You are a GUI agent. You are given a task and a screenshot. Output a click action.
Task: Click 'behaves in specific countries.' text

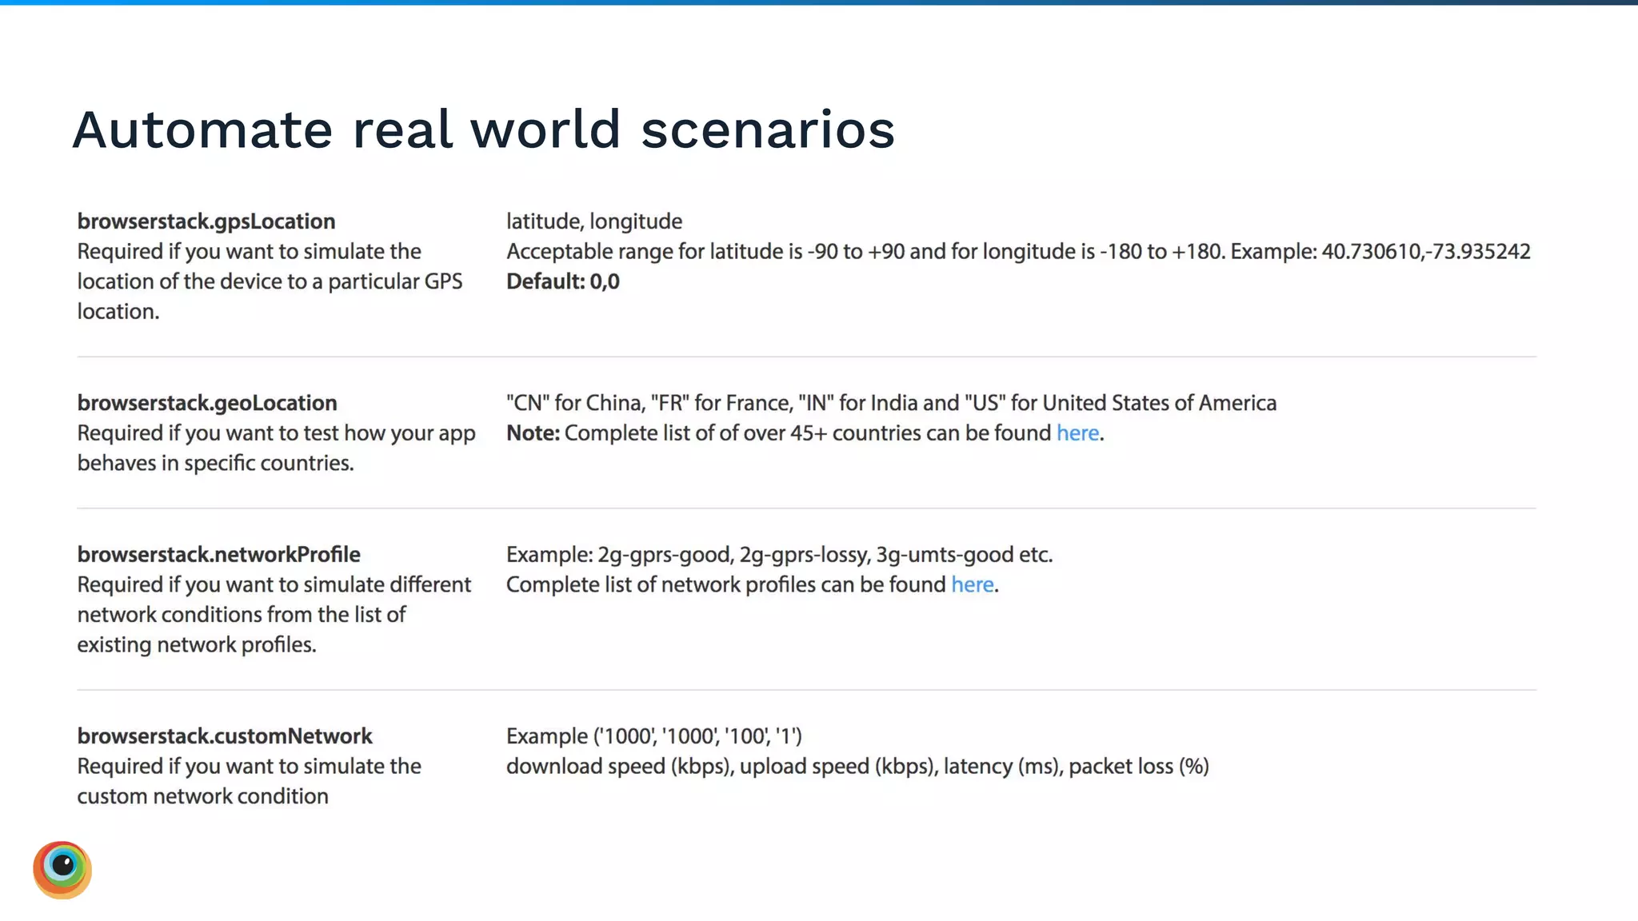pyautogui.click(x=215, y=463)
